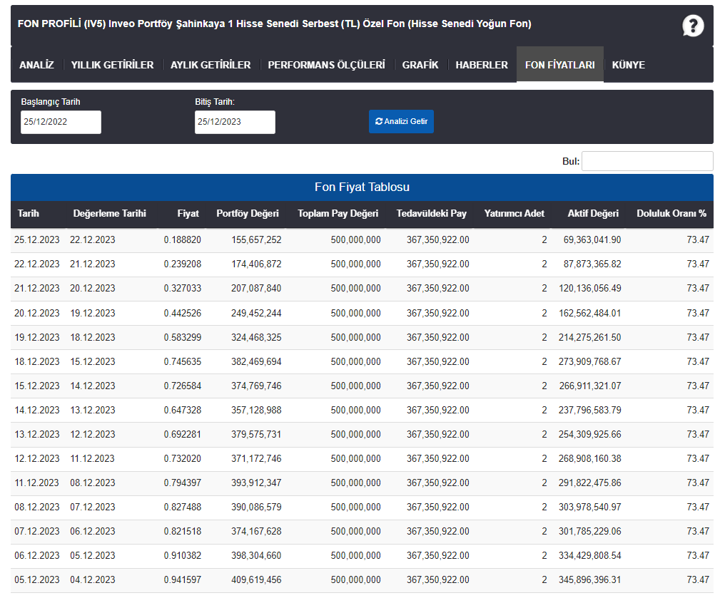Viewport: 720px width, 598px height.
Task: Sort by Doluluk Oranı % header
Action: [671, 214]
